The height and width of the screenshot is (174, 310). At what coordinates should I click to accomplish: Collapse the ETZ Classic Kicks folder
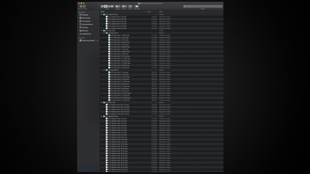(101, 14)
